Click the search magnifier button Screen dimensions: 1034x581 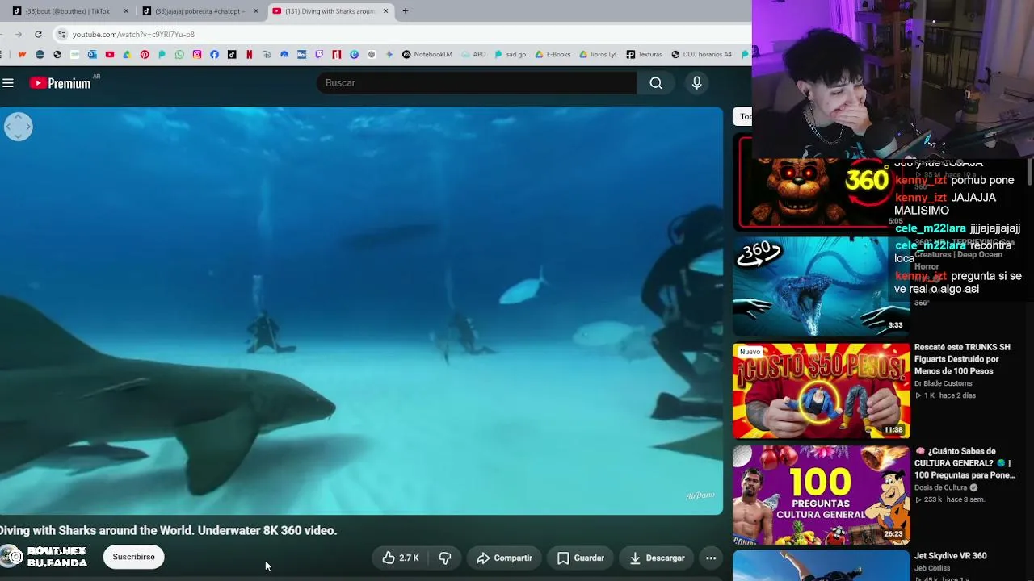[x=656, y=83]
